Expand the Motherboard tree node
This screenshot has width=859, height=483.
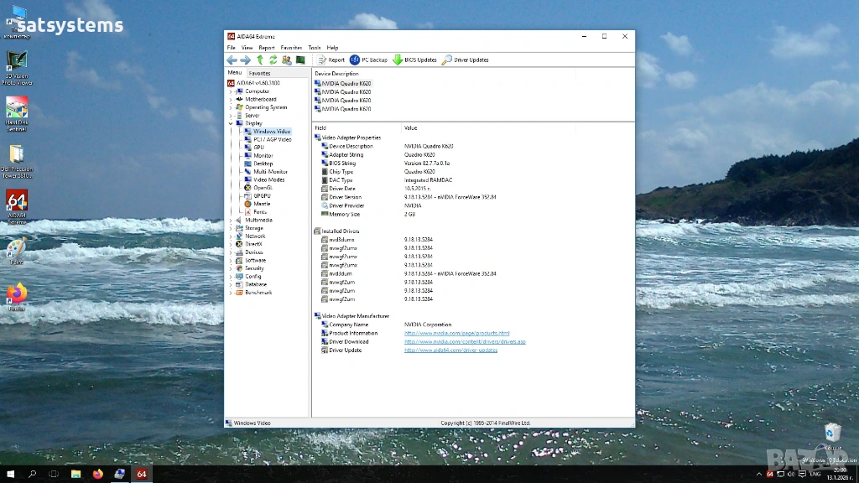click(231, 99)
